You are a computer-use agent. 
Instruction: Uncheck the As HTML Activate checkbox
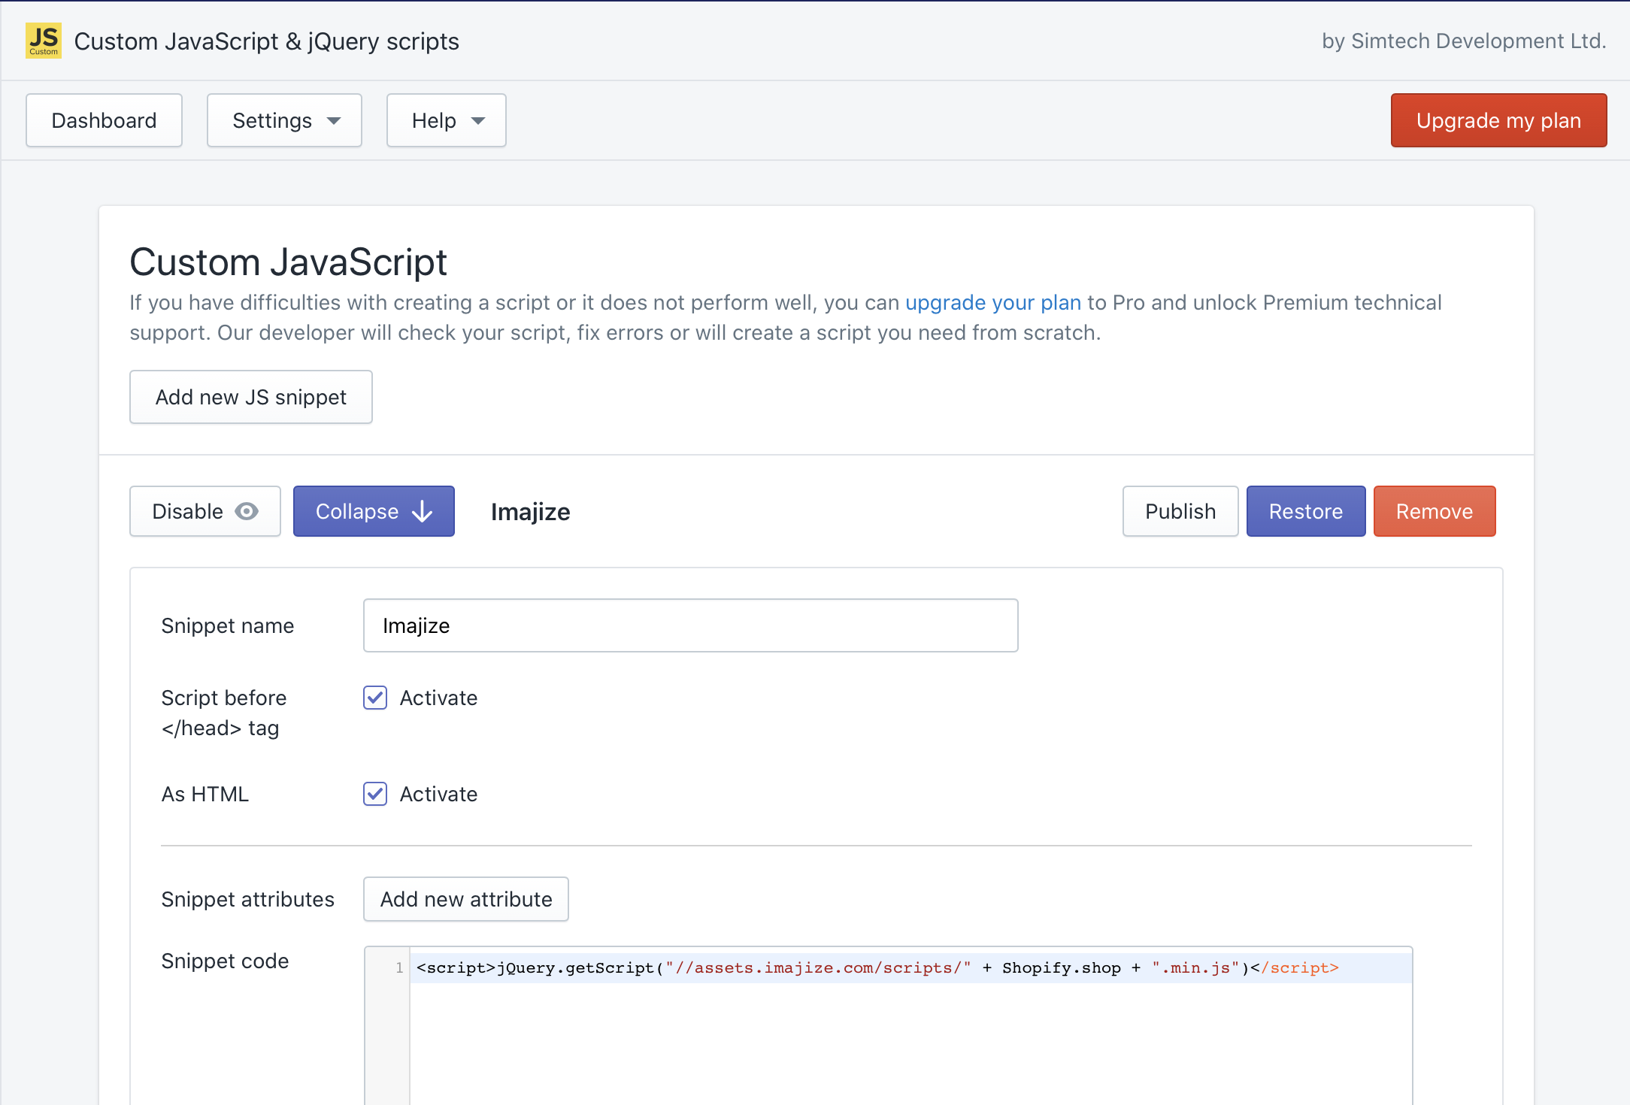pyautogui.click(x=375, y=794)
